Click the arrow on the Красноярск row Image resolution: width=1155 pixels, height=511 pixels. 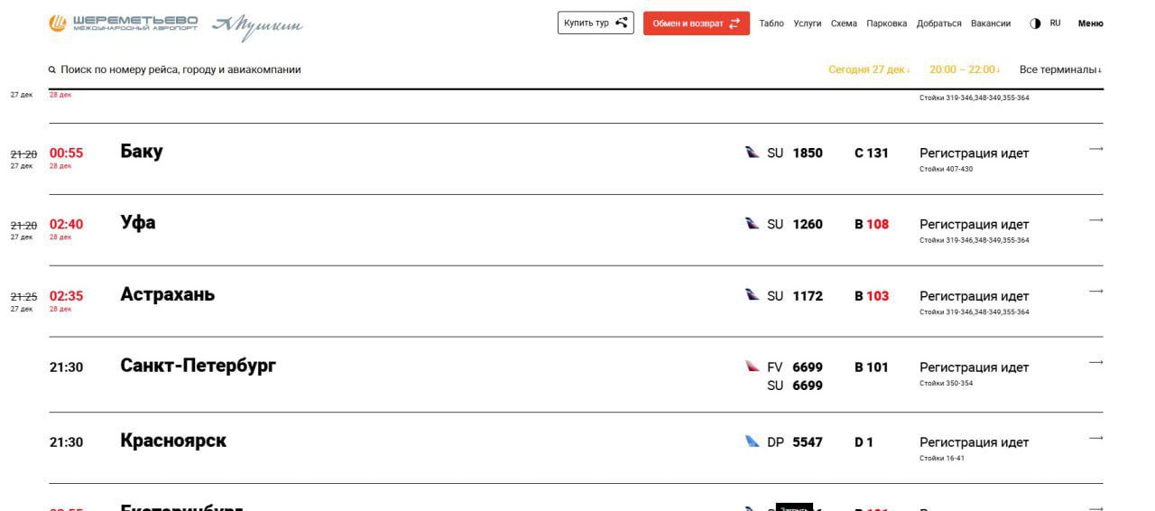pos(1095,439)
